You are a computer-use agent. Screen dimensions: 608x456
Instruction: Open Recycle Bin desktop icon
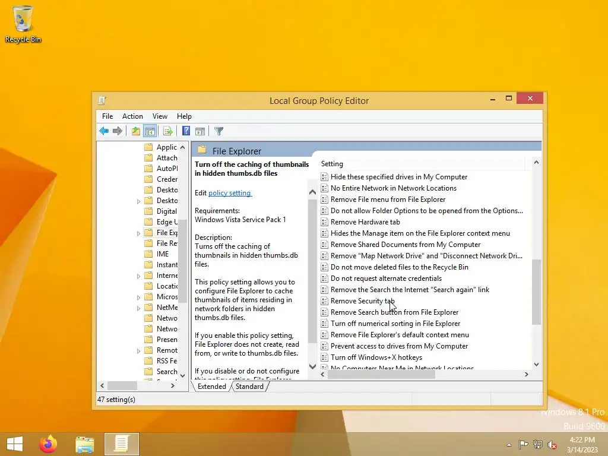[23, 24]
